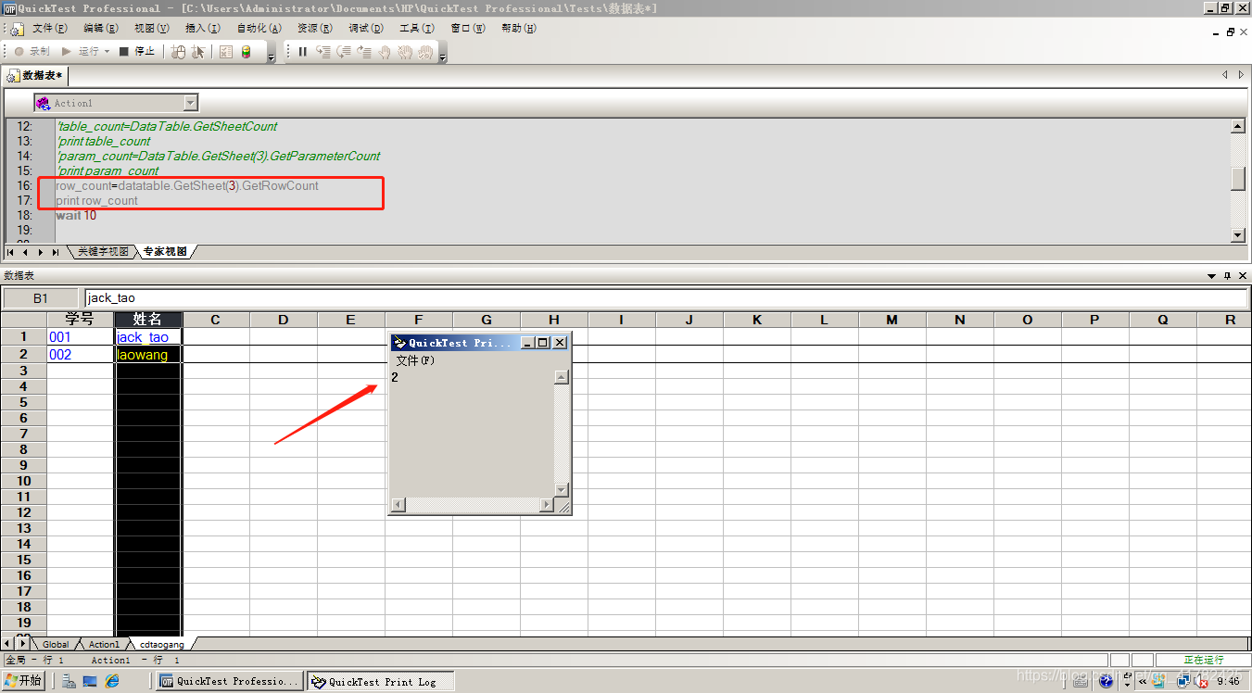
Task: Open 文件(F) menu in Print Log window
Action: (415, 360)
